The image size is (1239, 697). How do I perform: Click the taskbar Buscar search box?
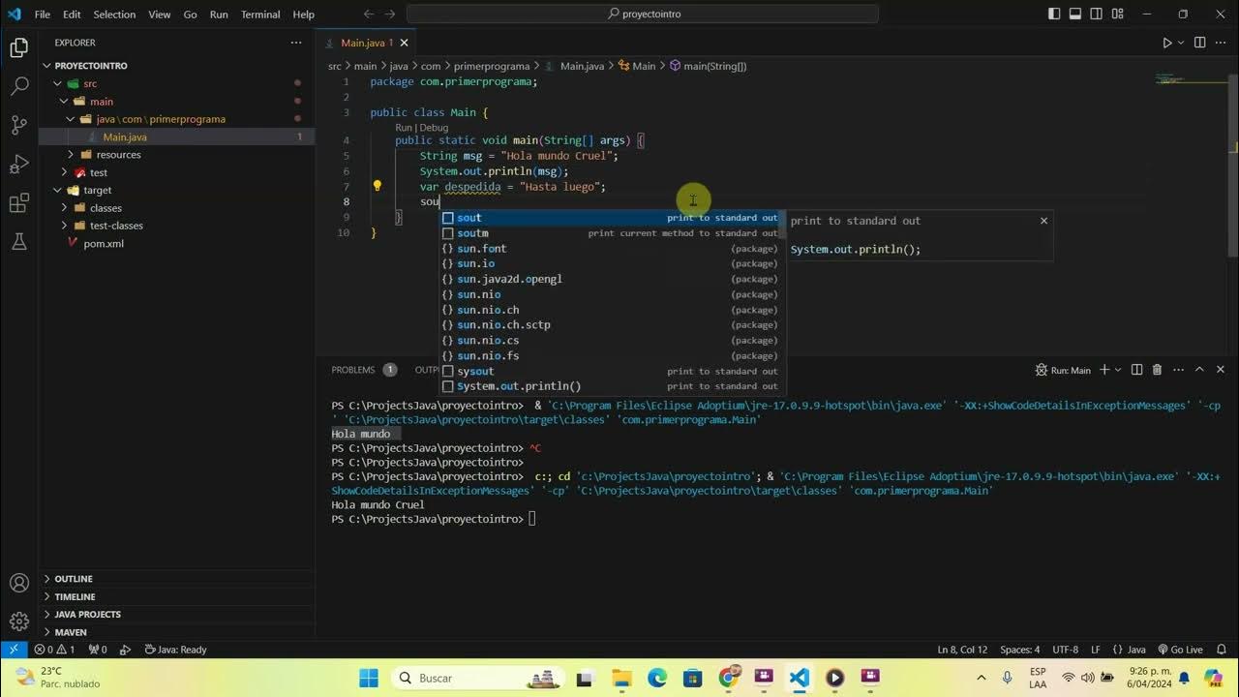476,678
